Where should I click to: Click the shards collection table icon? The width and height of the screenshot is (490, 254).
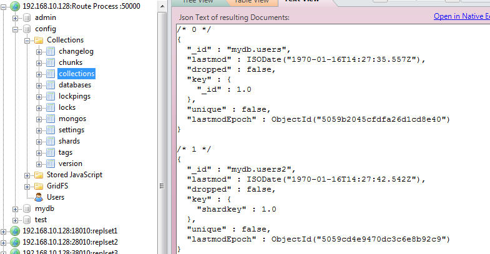click(51, 141)
